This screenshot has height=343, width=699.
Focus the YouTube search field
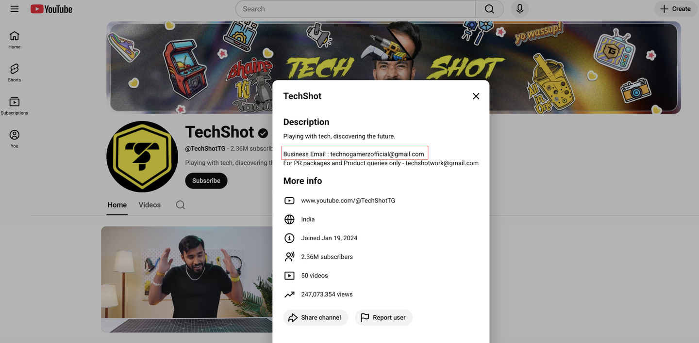[355, 9]
